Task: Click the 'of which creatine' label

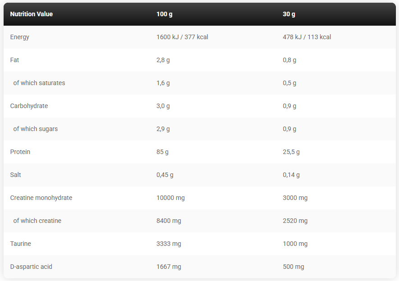Action: click(37, 221)
